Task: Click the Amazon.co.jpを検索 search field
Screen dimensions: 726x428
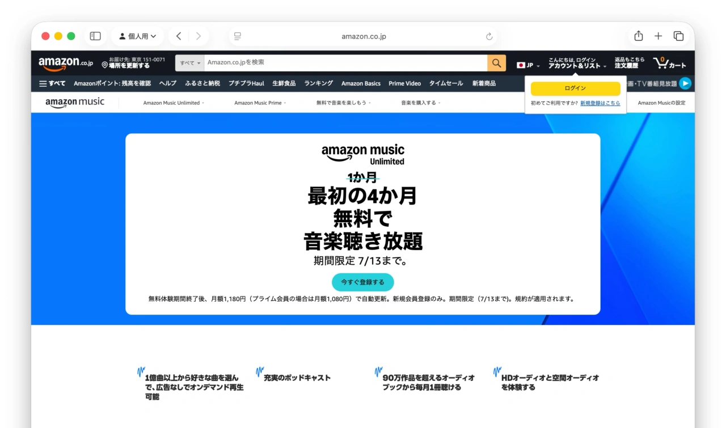Action: pos(345,63)
